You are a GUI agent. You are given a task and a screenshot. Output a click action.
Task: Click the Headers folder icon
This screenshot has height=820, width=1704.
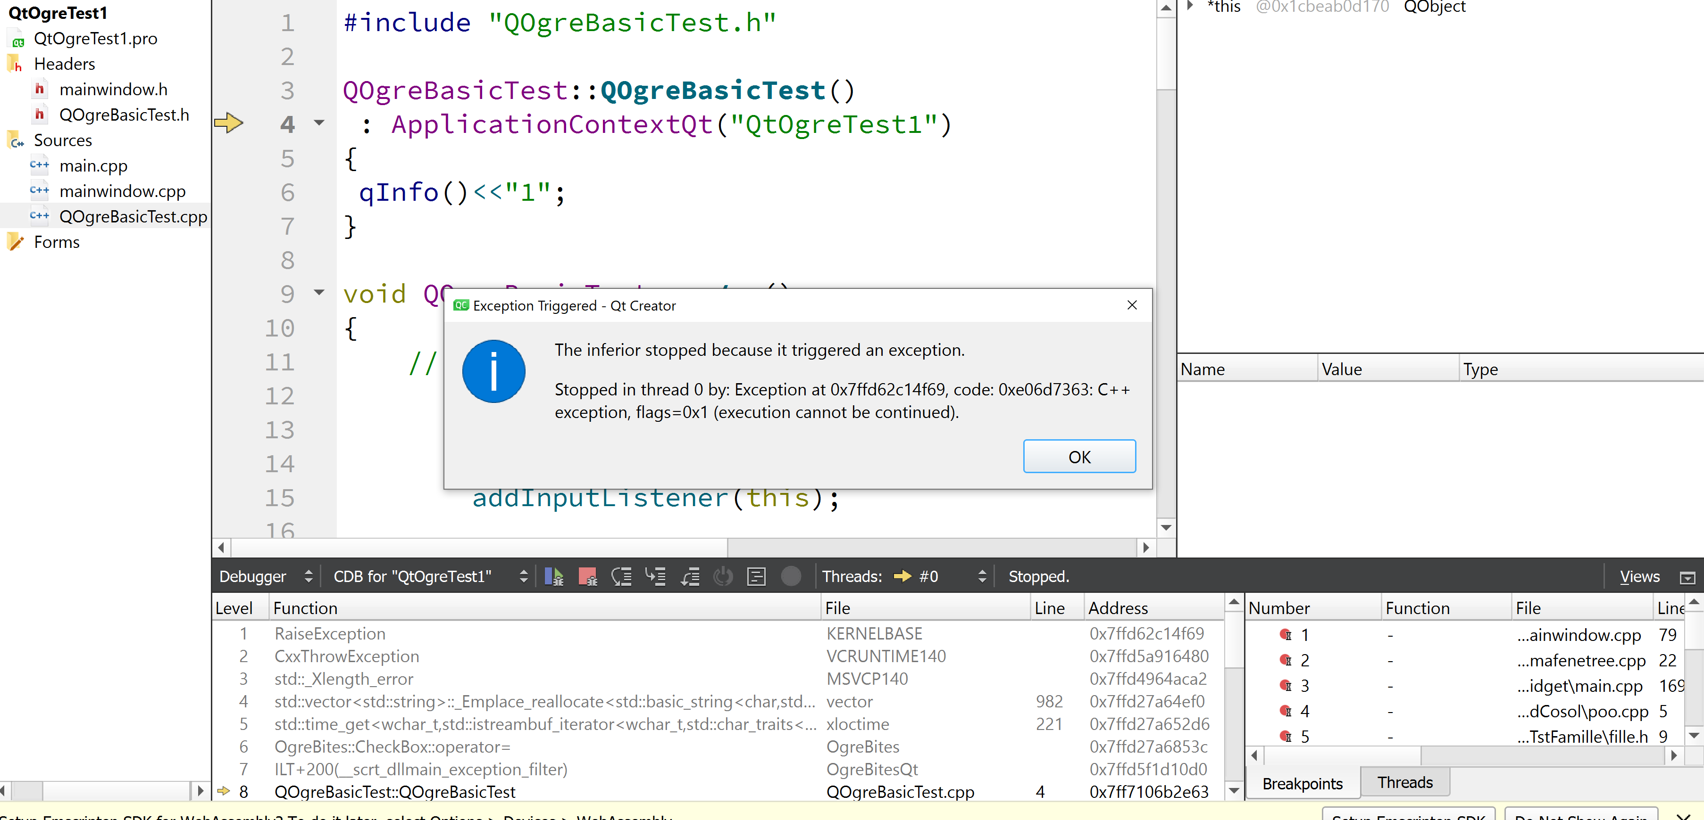(15, 64)
